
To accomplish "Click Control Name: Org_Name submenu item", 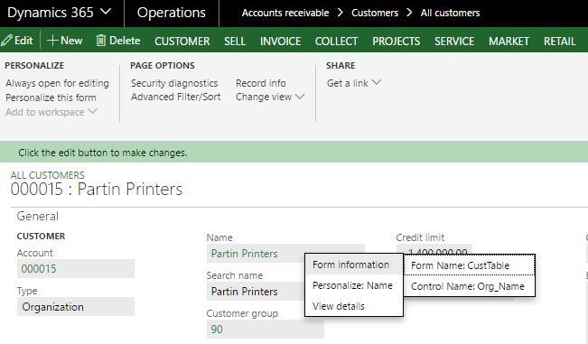I will (469, 286).
